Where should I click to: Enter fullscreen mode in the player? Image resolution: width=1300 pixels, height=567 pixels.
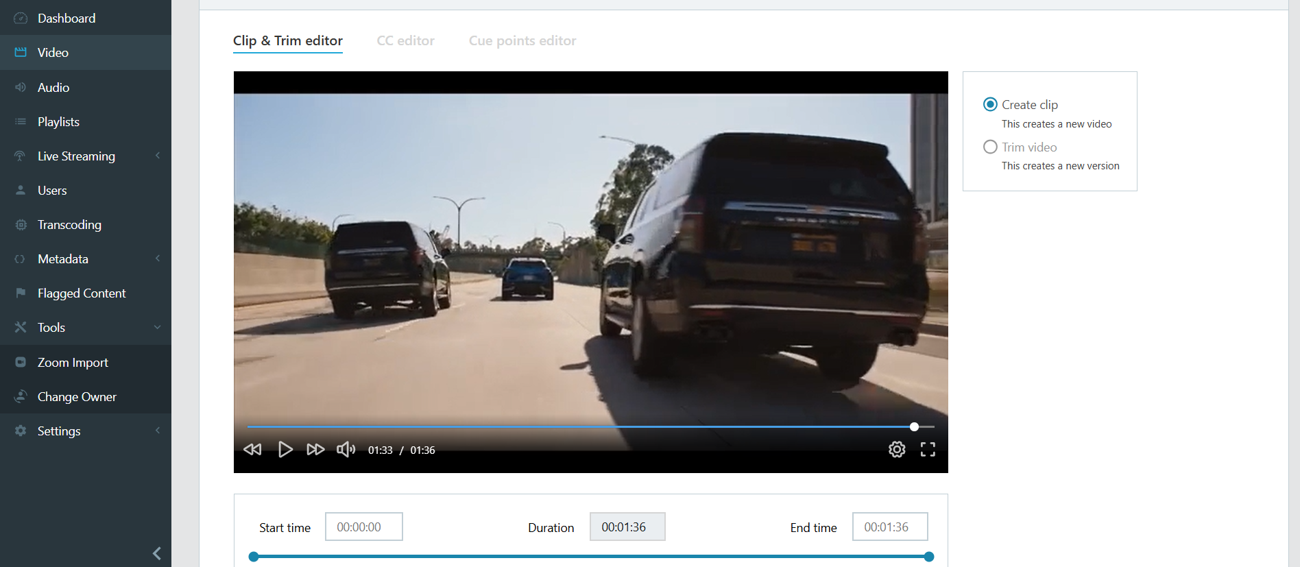[928, 450]
